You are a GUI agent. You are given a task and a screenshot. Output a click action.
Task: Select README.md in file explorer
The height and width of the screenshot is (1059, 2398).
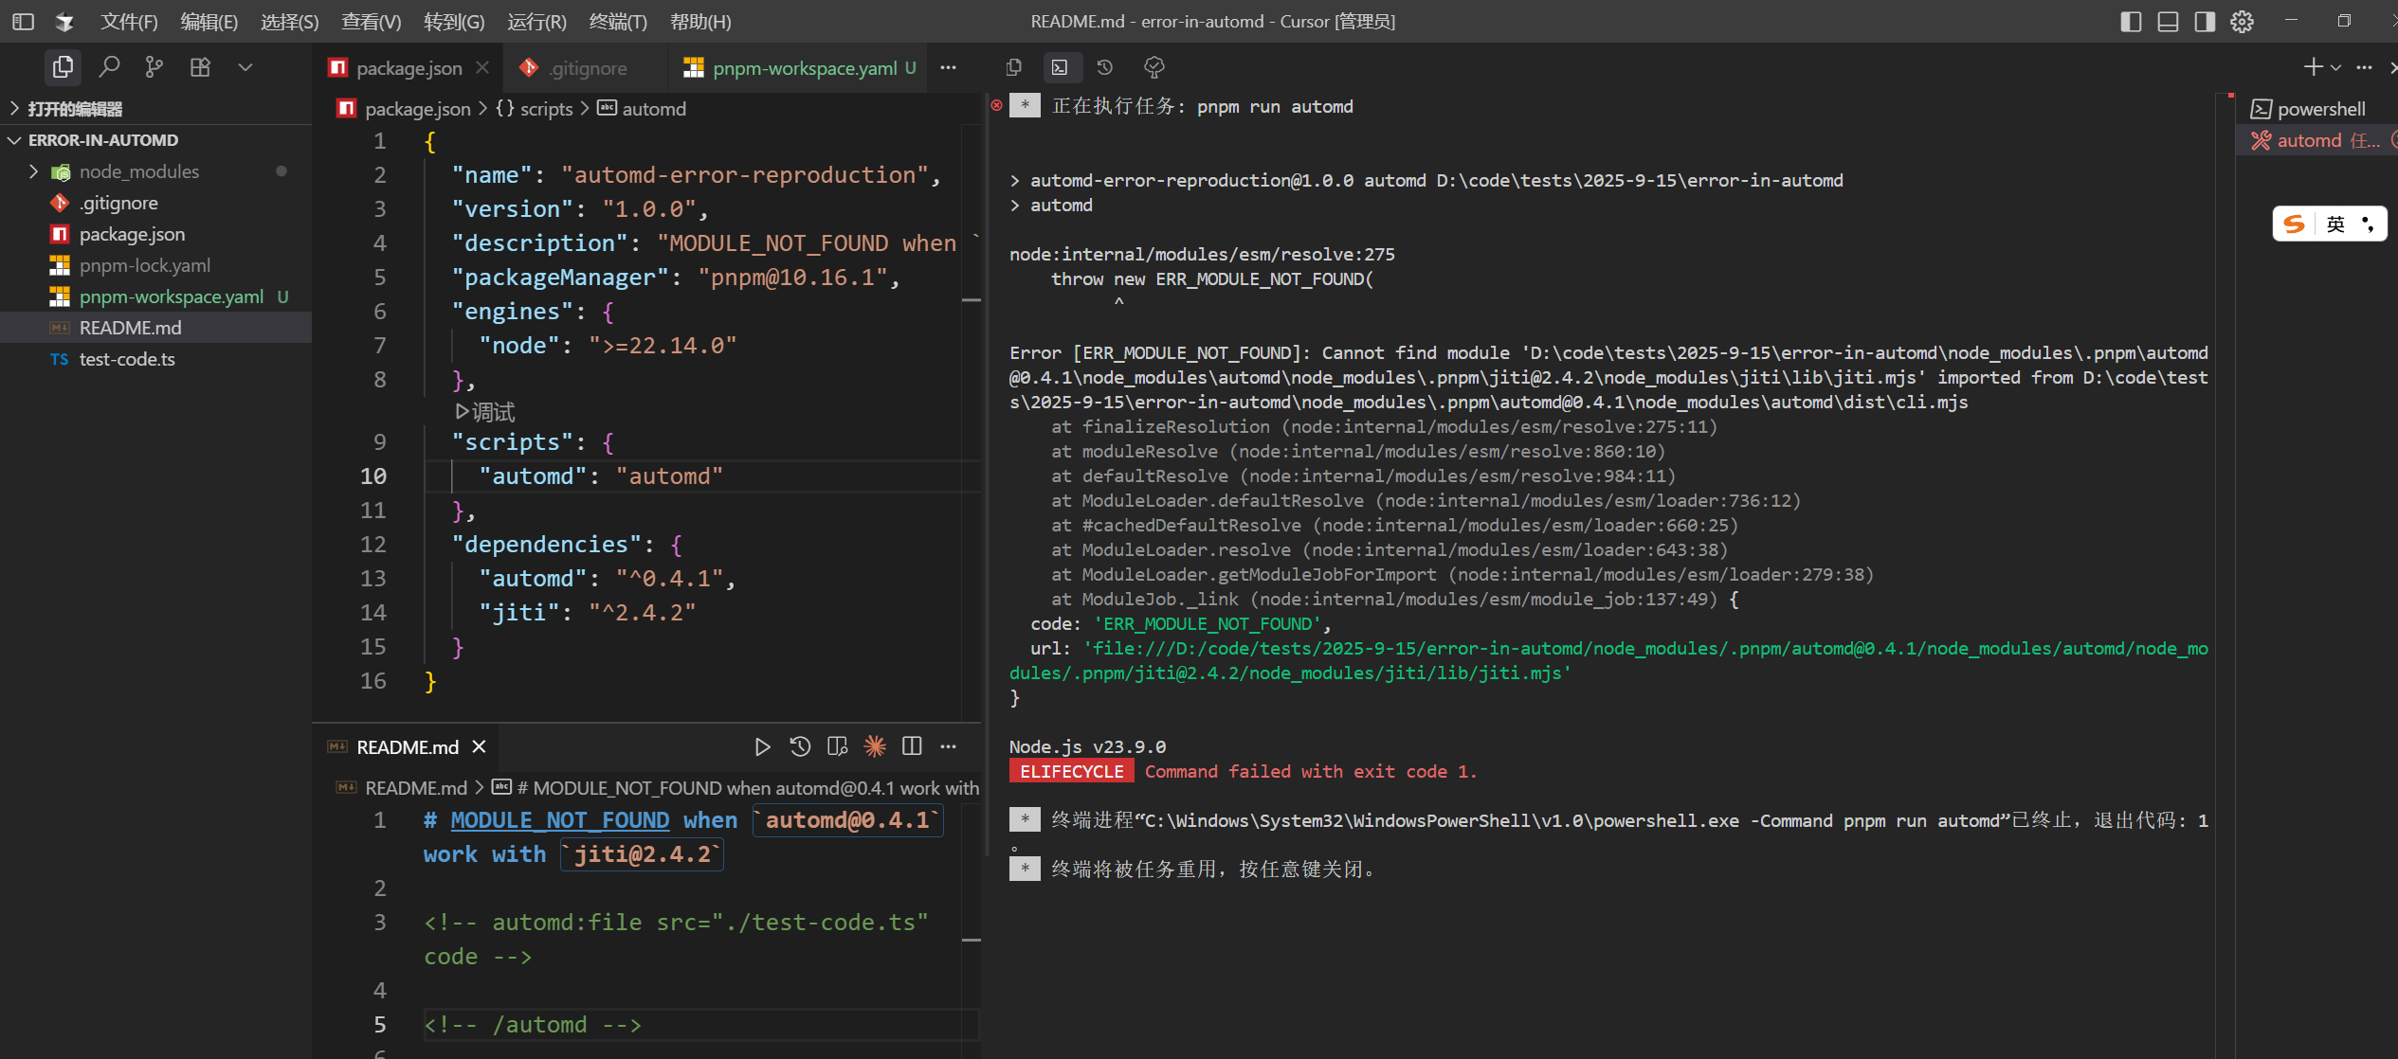pos(155,327)
